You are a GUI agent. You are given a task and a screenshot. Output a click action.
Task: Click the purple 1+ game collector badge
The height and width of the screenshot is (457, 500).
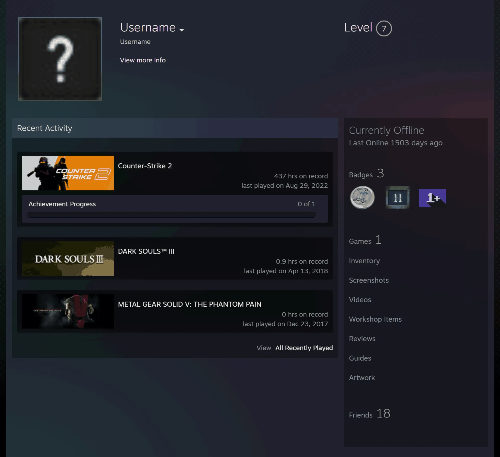[x=432, y=198]
